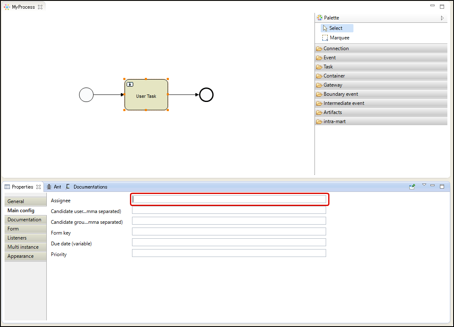Screen dimensions: 454x327
Task: Expand the Container palette drawer
Action: [381, 76]
